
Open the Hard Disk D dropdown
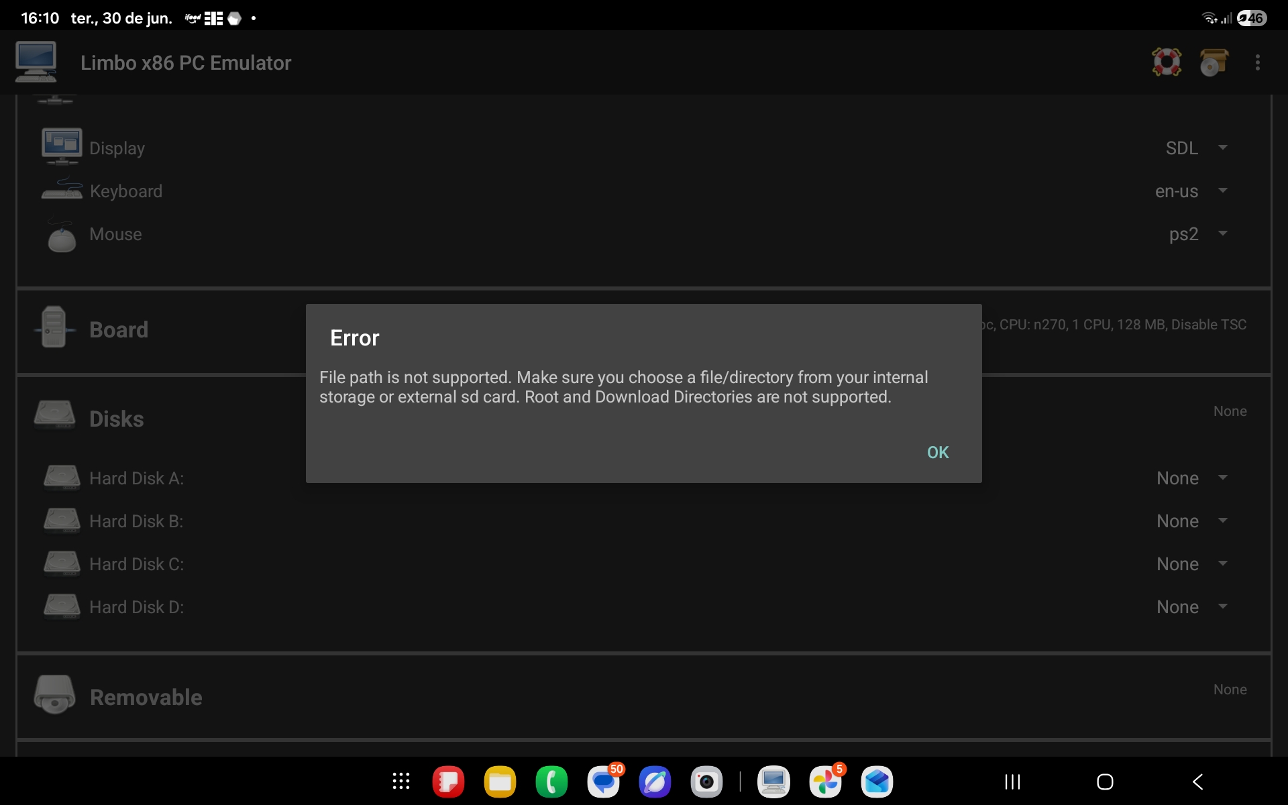coord(1192,607)
